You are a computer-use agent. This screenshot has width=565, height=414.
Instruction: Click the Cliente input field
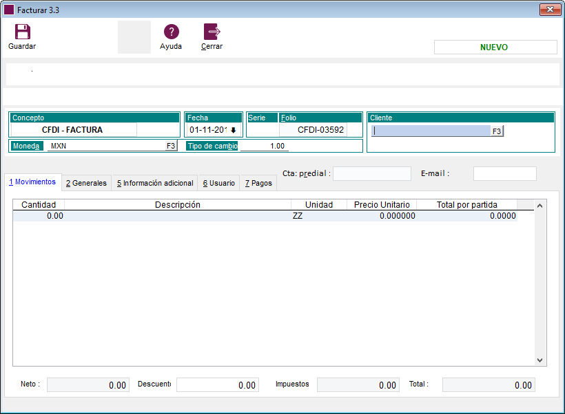click(431, 131)
